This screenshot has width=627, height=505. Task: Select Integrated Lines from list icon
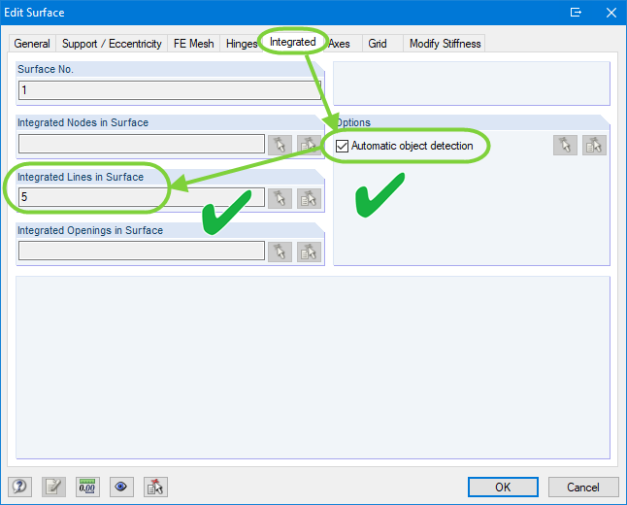pos(309,198)
